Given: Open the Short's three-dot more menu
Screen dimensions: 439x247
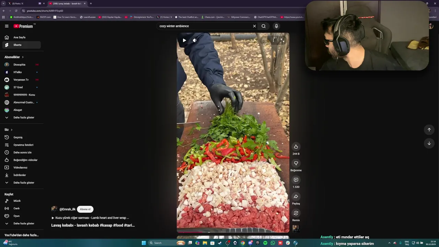Looking at the screenshot, I should click(273, 40).
